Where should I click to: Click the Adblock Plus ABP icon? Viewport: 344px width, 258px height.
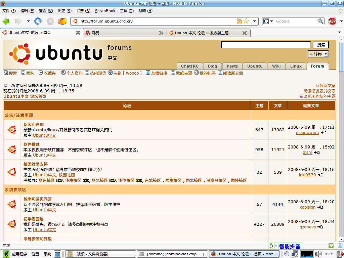pyautogui.click(x=332, y=21)
